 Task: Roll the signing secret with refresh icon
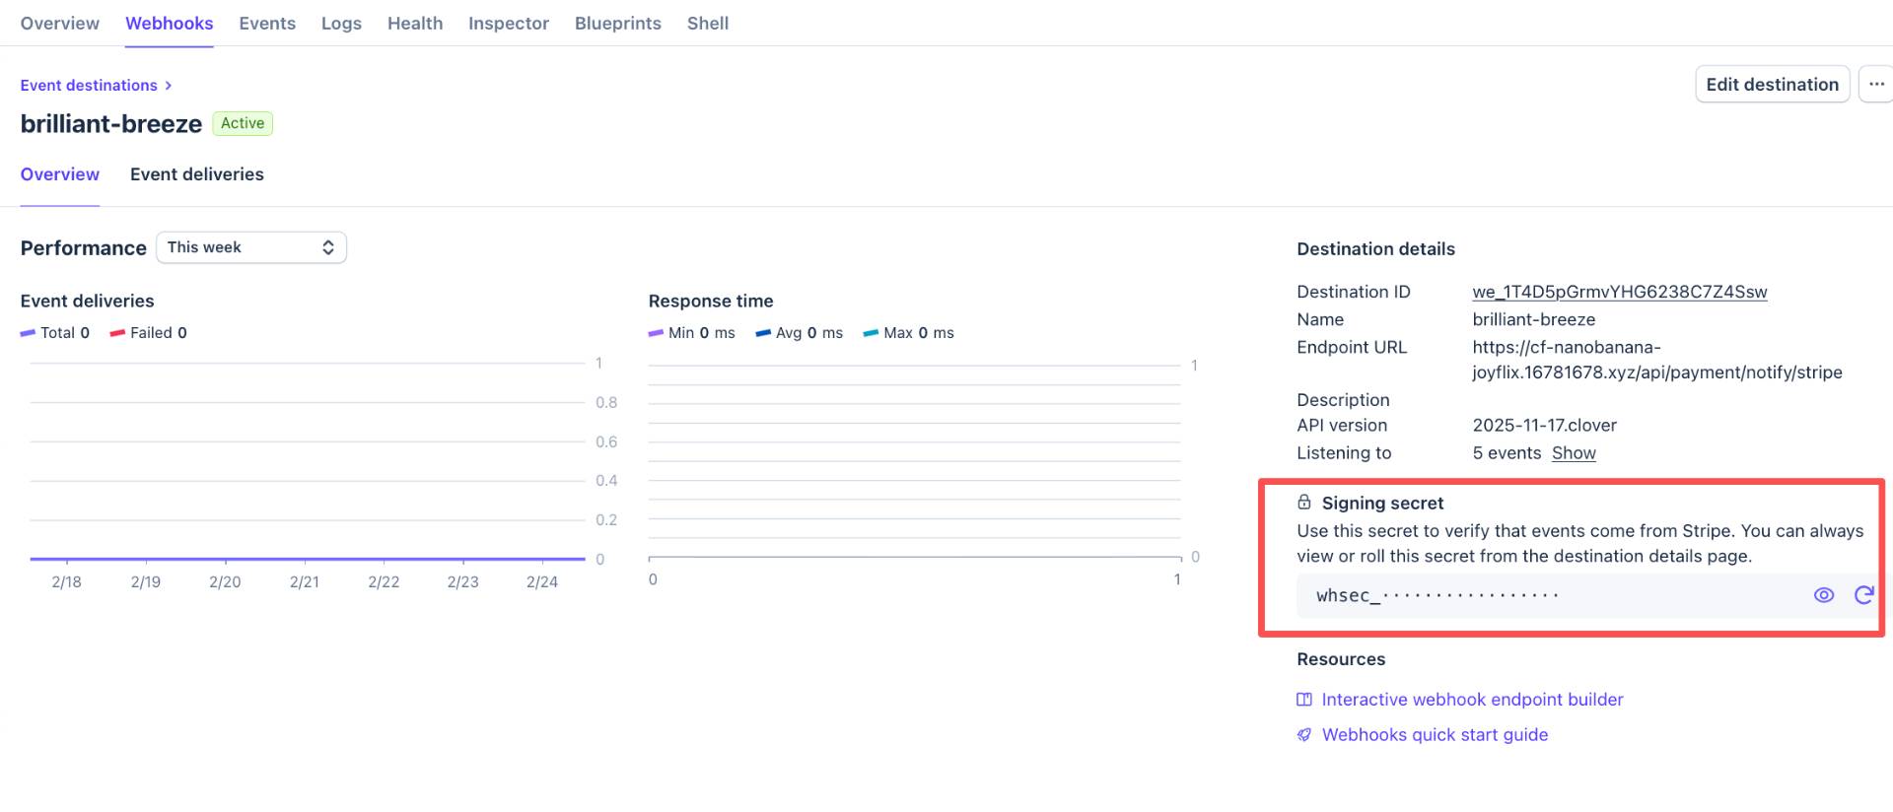point(1863,595)
